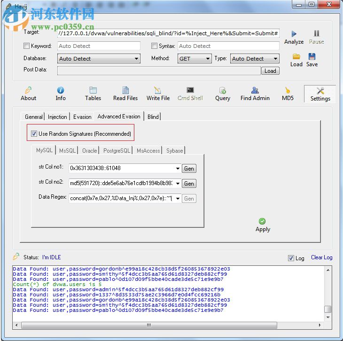This screenshot has height=341, width=343.
Task: Click the Syntax Auto Detect field
Action: [228, 46]
